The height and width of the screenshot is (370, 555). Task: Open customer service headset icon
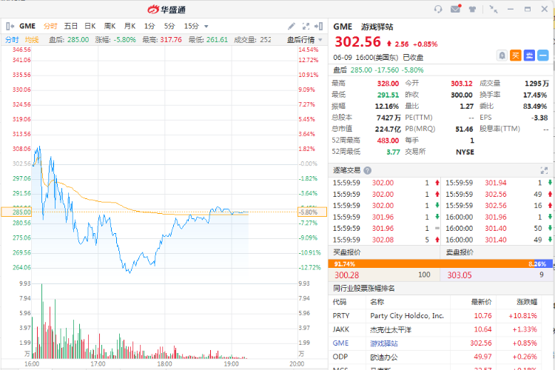(x=438, y=9)
